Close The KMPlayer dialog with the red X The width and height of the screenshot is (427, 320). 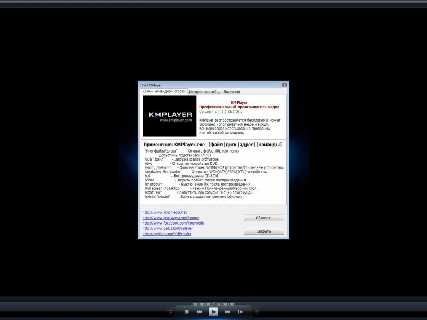click(x=284, y=85)
